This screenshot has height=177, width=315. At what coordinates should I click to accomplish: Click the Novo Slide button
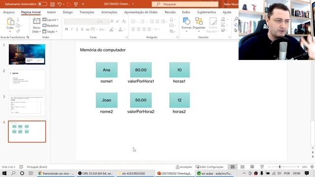[36, 25]
